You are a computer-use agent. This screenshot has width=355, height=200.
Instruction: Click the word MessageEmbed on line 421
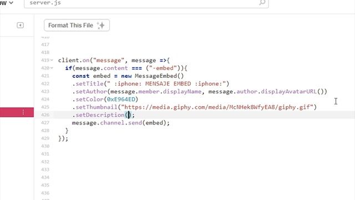(x=156, y=76)
